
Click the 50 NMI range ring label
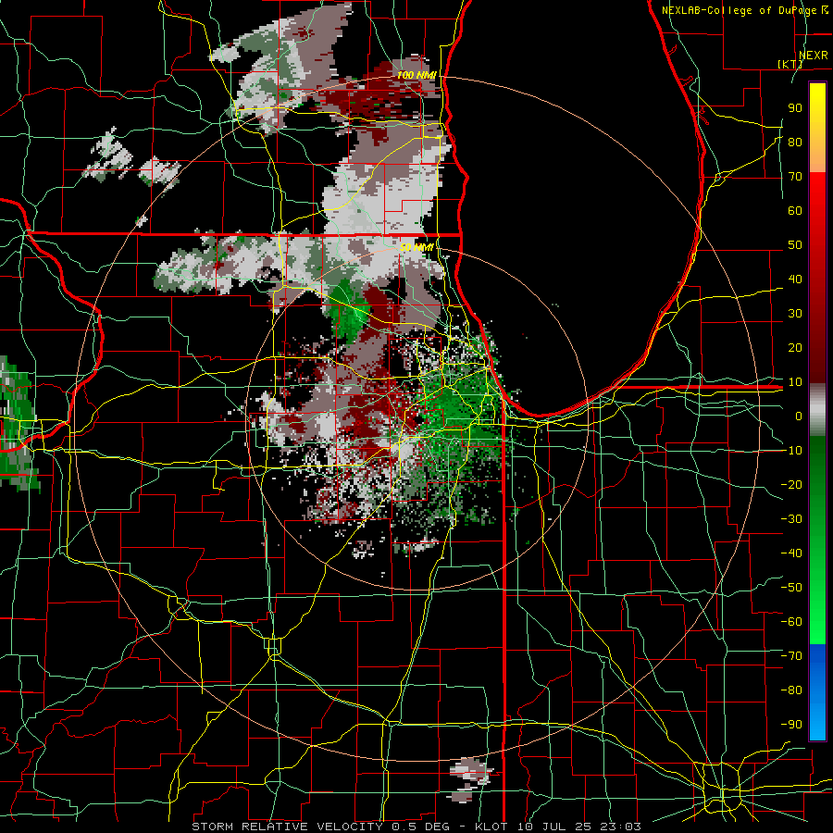(416, 247)
